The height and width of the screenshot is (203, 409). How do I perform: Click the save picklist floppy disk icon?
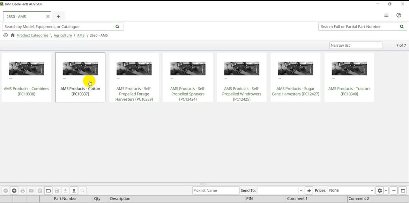57,191
